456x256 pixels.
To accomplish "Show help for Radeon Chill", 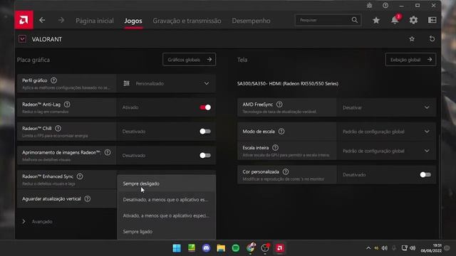I will [x=58, y=128].
